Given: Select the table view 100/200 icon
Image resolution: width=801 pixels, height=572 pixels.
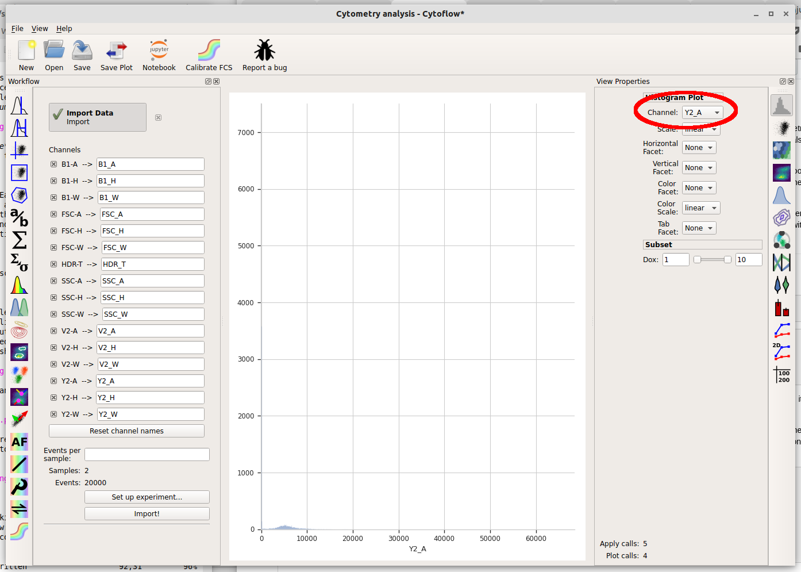Looking at the screenshot, I should click(x=781, y=375).
